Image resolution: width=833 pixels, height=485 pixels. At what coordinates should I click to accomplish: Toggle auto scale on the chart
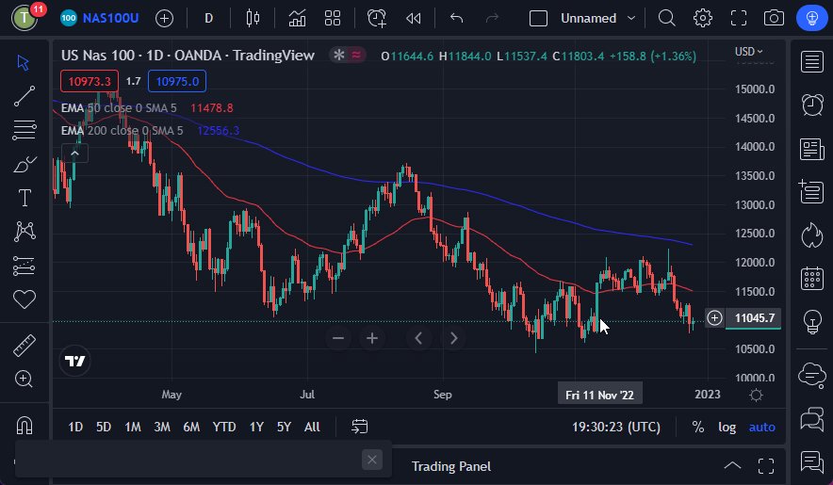coord(761,427)
